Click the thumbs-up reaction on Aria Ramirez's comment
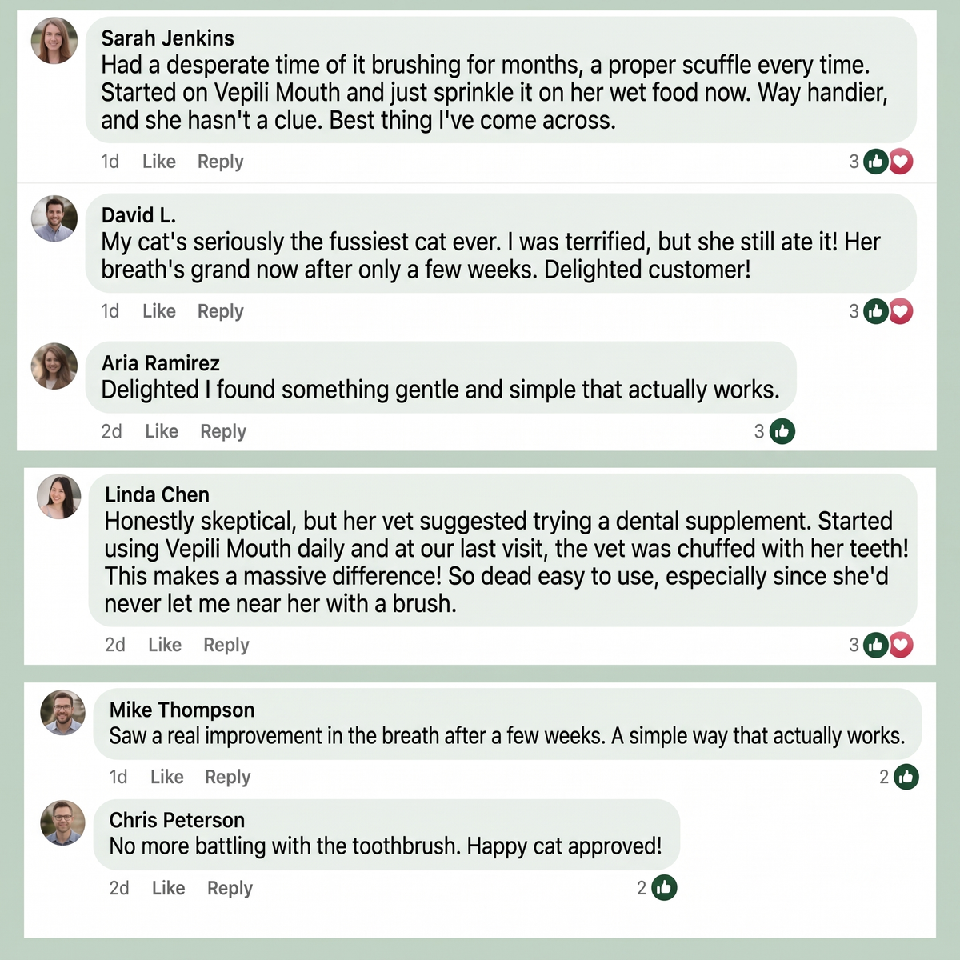 tap(782, 432)
